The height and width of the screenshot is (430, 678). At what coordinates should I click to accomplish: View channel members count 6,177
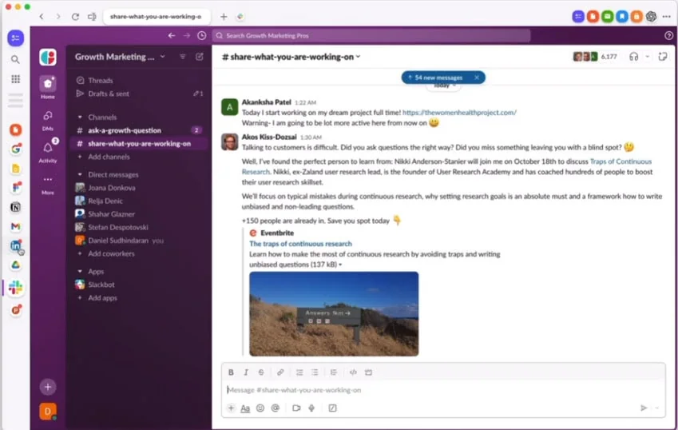point(596,57)
